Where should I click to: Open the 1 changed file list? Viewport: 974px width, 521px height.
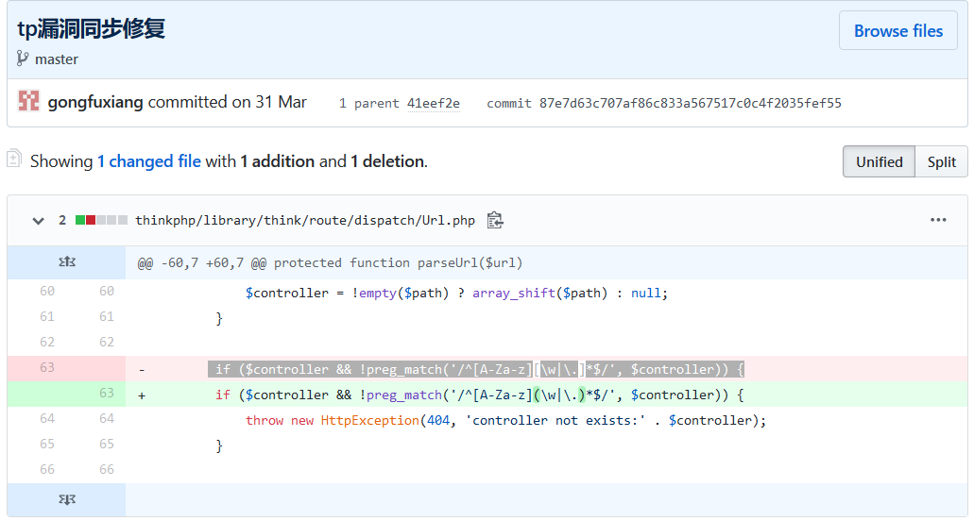click(148, 161)
